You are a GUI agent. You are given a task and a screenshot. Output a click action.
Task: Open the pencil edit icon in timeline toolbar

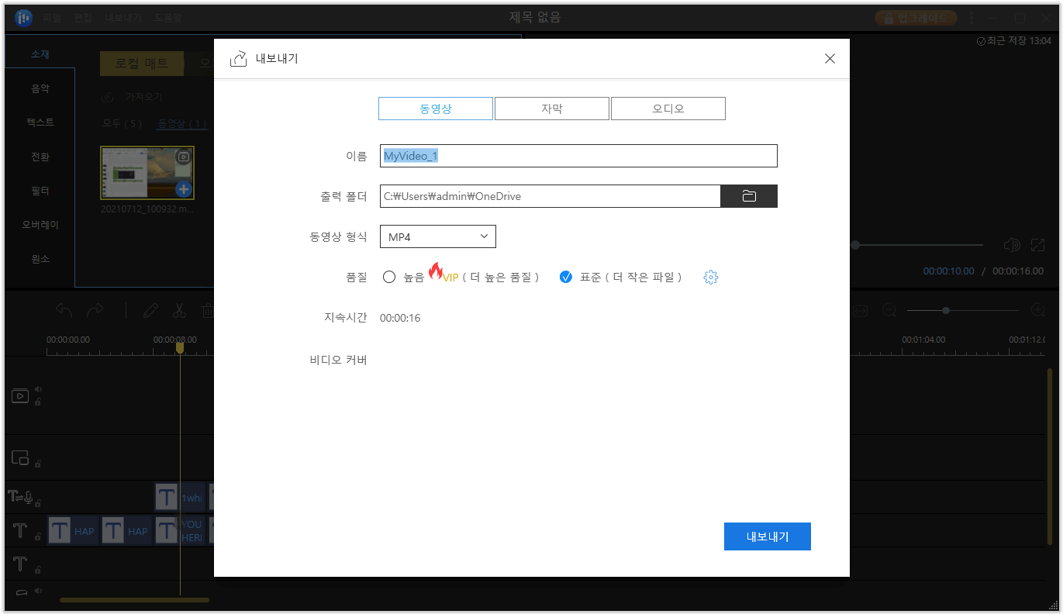click(x=150, y=310)
